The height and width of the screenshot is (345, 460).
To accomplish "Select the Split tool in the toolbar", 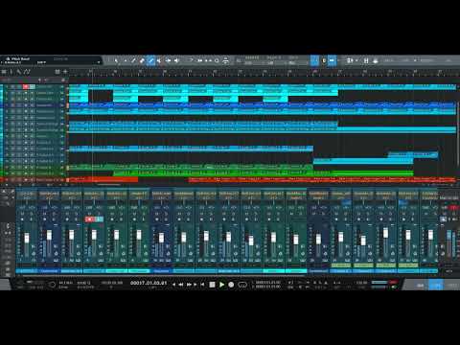I will 133,60.
